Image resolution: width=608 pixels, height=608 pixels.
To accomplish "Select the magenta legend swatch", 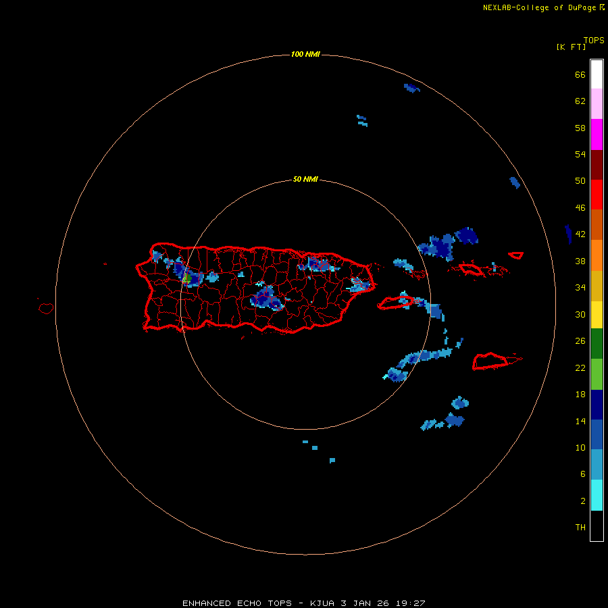I will (x=597, y=134).
